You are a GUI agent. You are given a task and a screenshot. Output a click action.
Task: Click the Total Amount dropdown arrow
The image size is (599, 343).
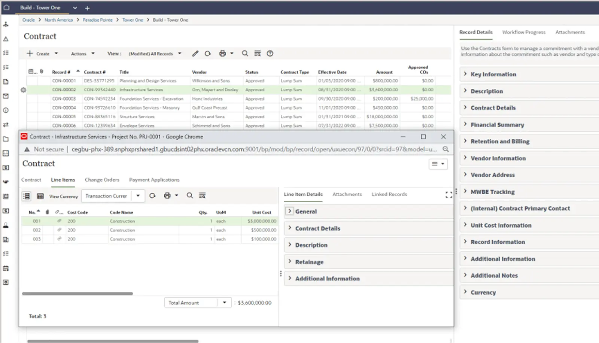tap(225, 303)
